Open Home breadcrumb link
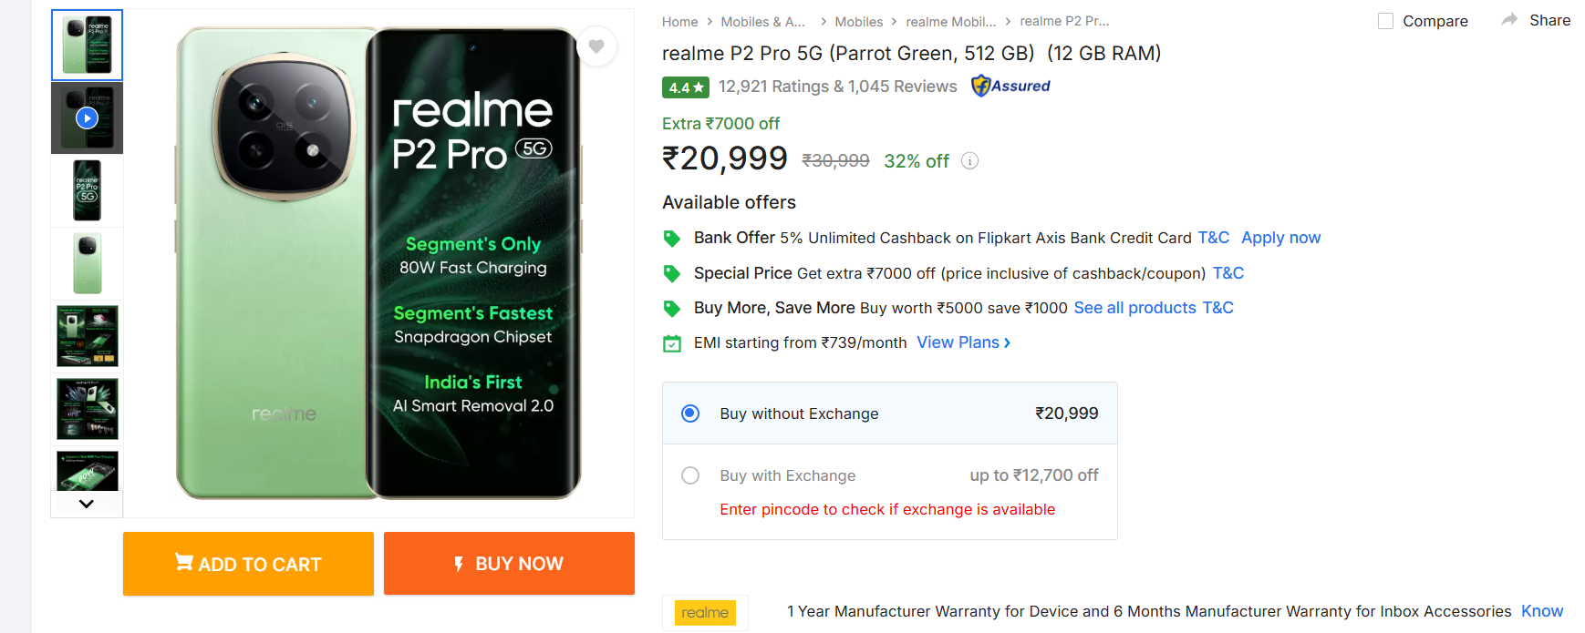This screenshot has width=1585, height=633. point(679,22)
